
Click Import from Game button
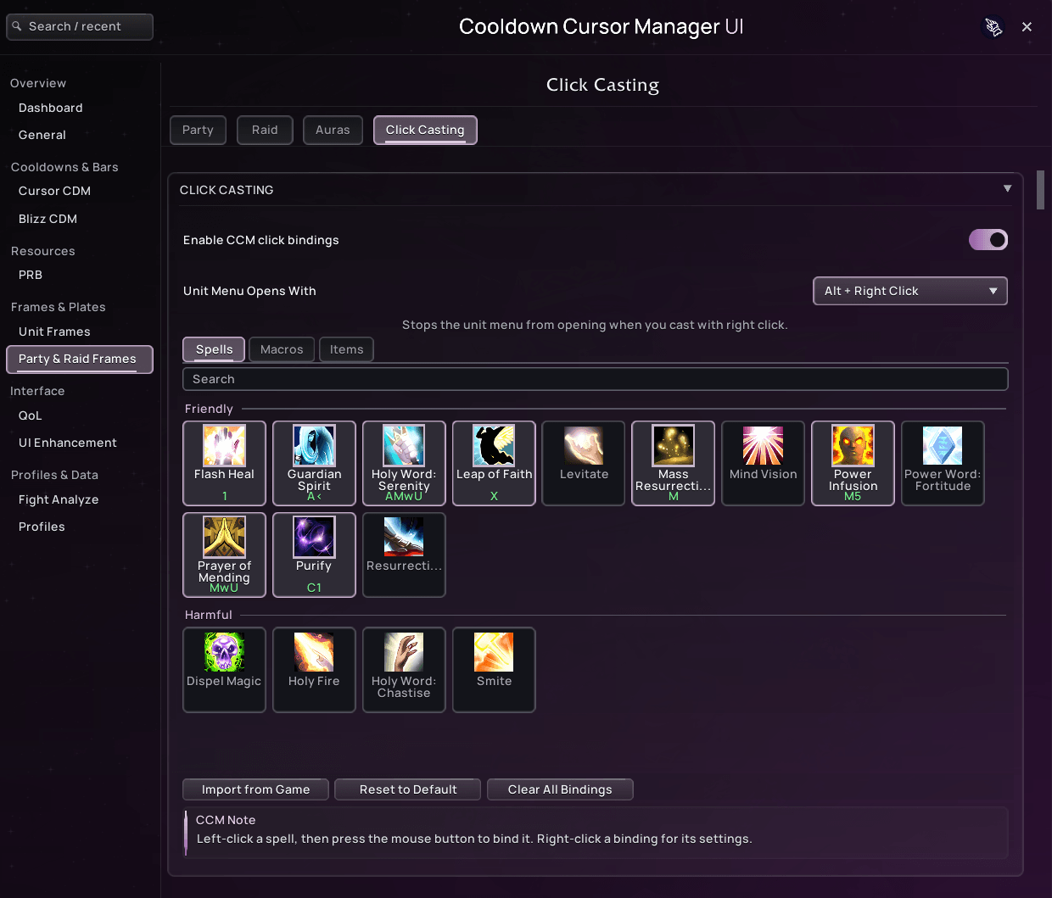click(x=256, y=789)
